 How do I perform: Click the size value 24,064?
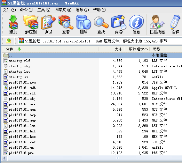point(116,104)
